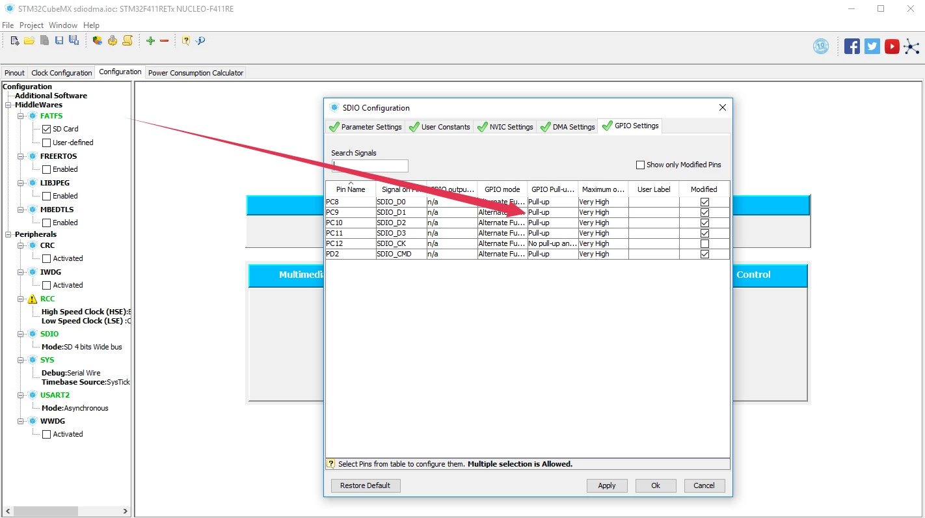Click the Restore Default button

[366, 485]
